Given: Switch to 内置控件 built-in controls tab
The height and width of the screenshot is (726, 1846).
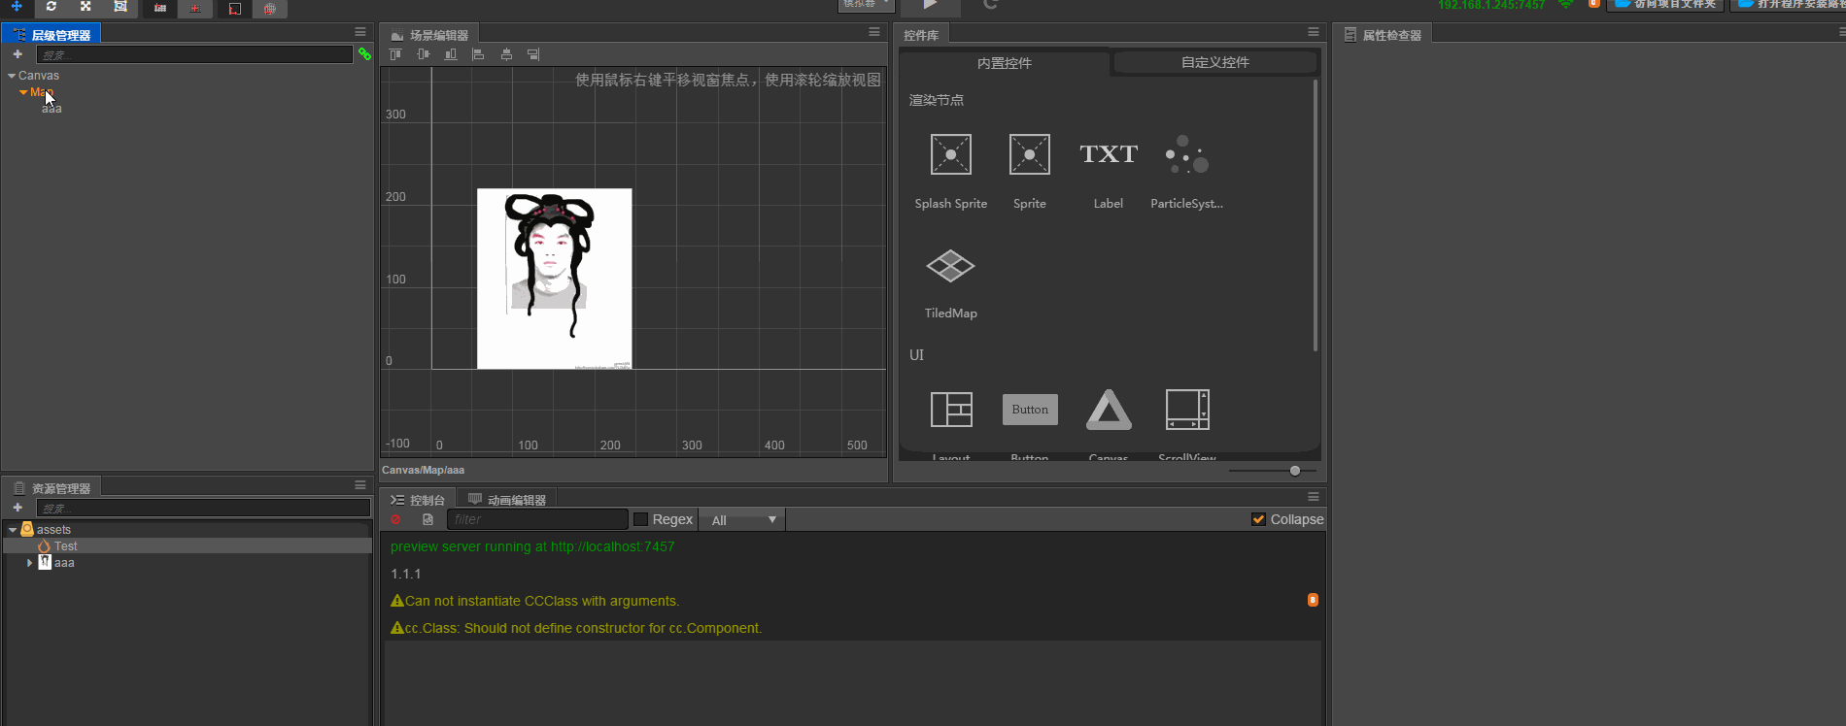Looking at the screenshot, I should pos(1005,63).
